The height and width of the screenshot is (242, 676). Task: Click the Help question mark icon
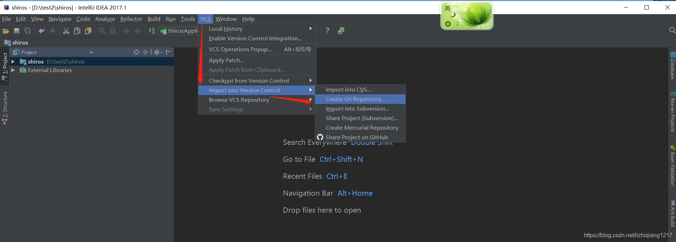click(327, 31)
